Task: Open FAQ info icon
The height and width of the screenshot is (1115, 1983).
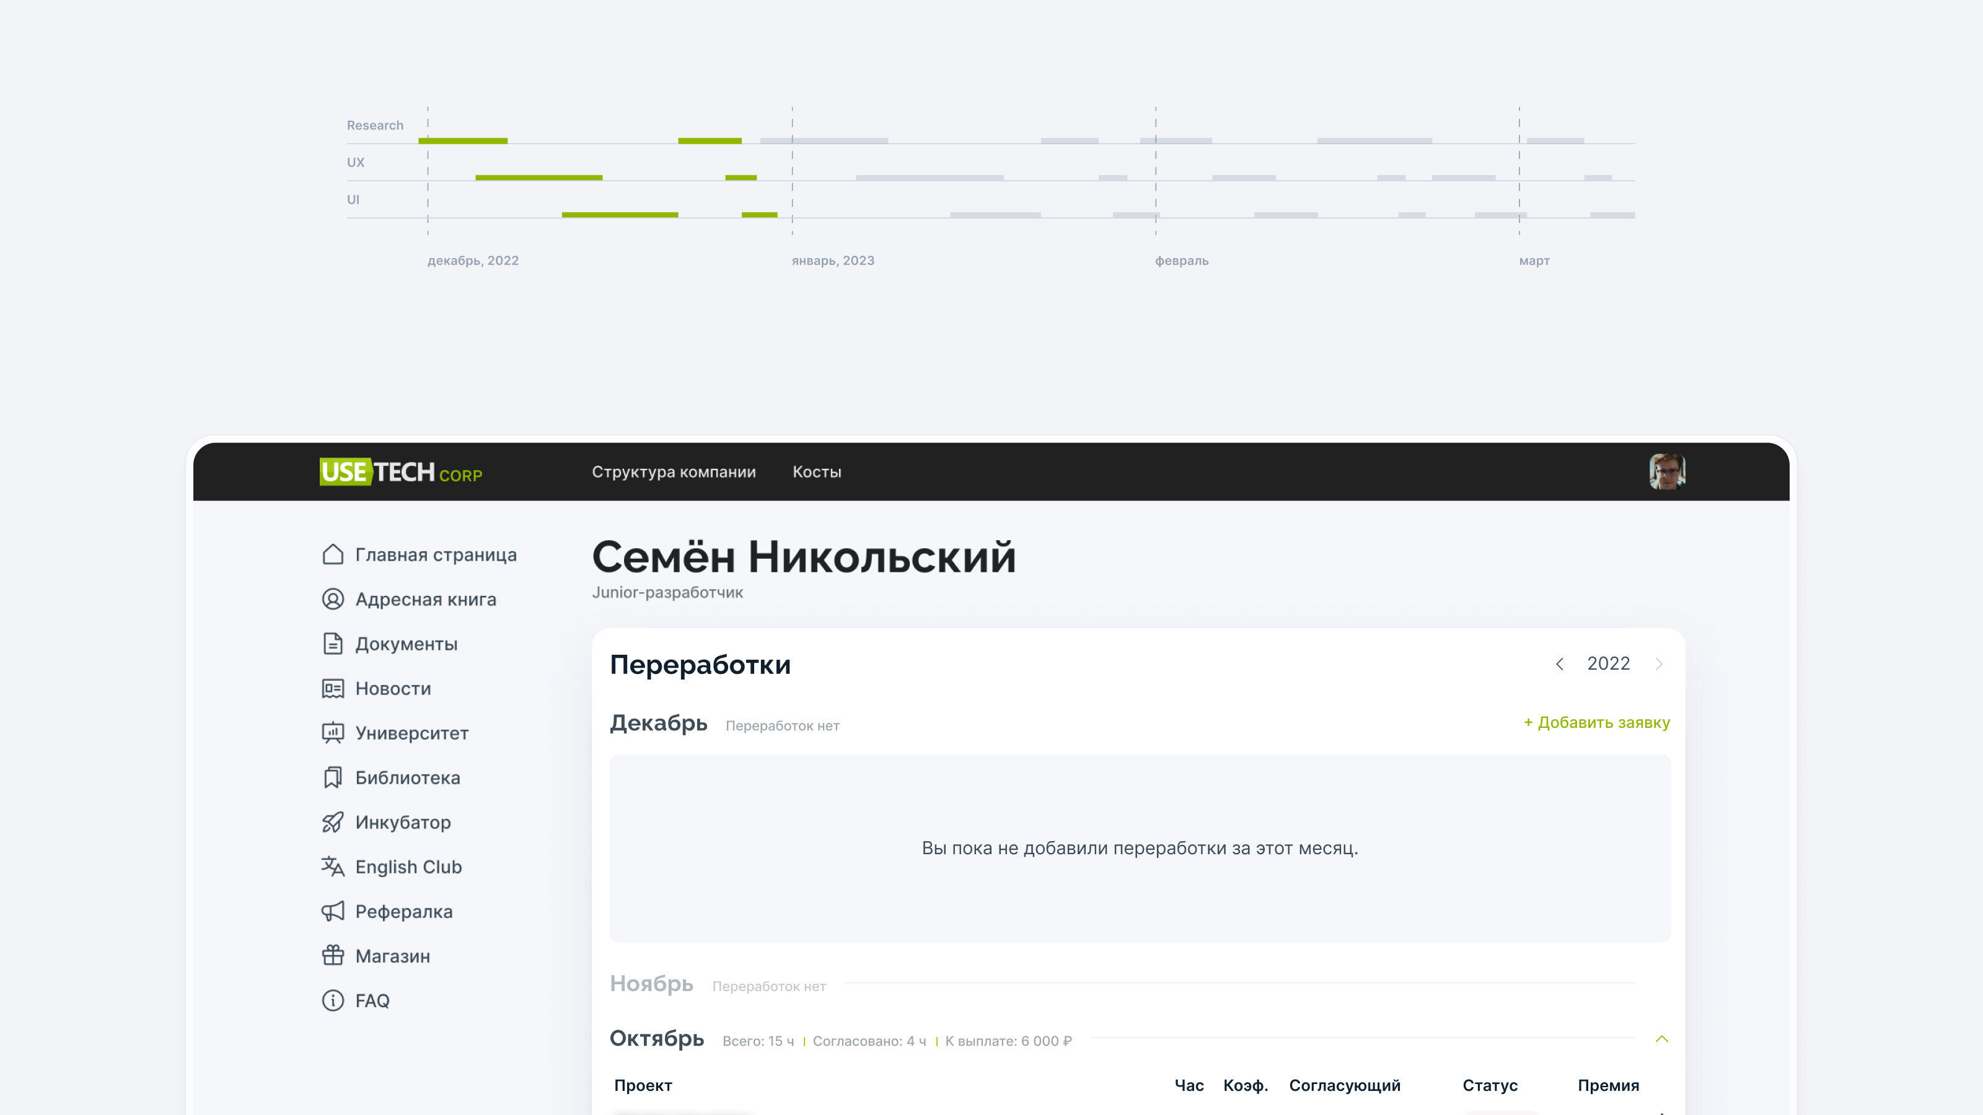Action: pos(333,1001)
